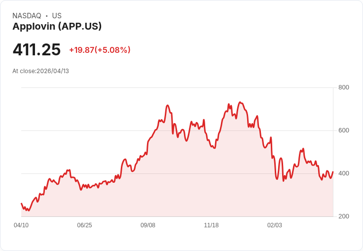This screenshot has height=251, width=363.
Task: Click the Applovin (APP.US) stock title
Action: click(57, 27)
